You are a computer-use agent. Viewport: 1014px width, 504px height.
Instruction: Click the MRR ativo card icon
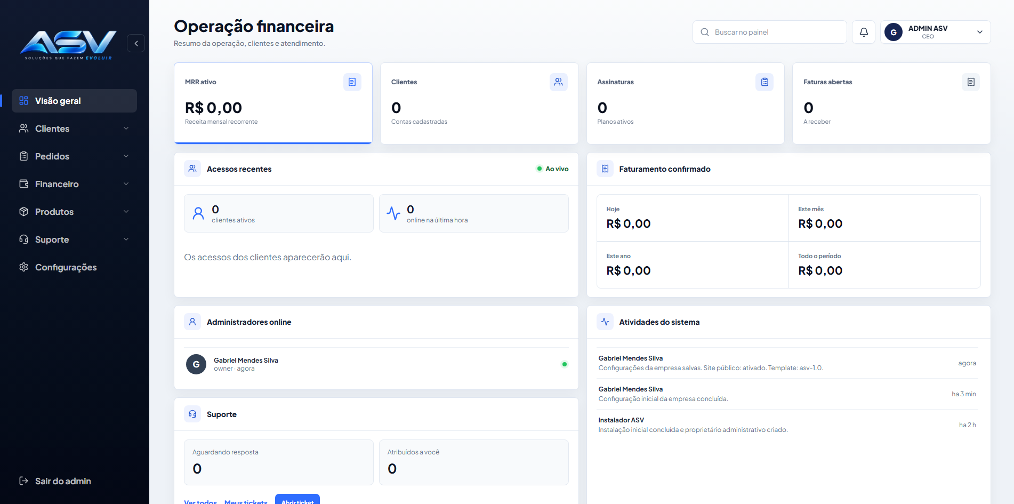tap(352, 82)
